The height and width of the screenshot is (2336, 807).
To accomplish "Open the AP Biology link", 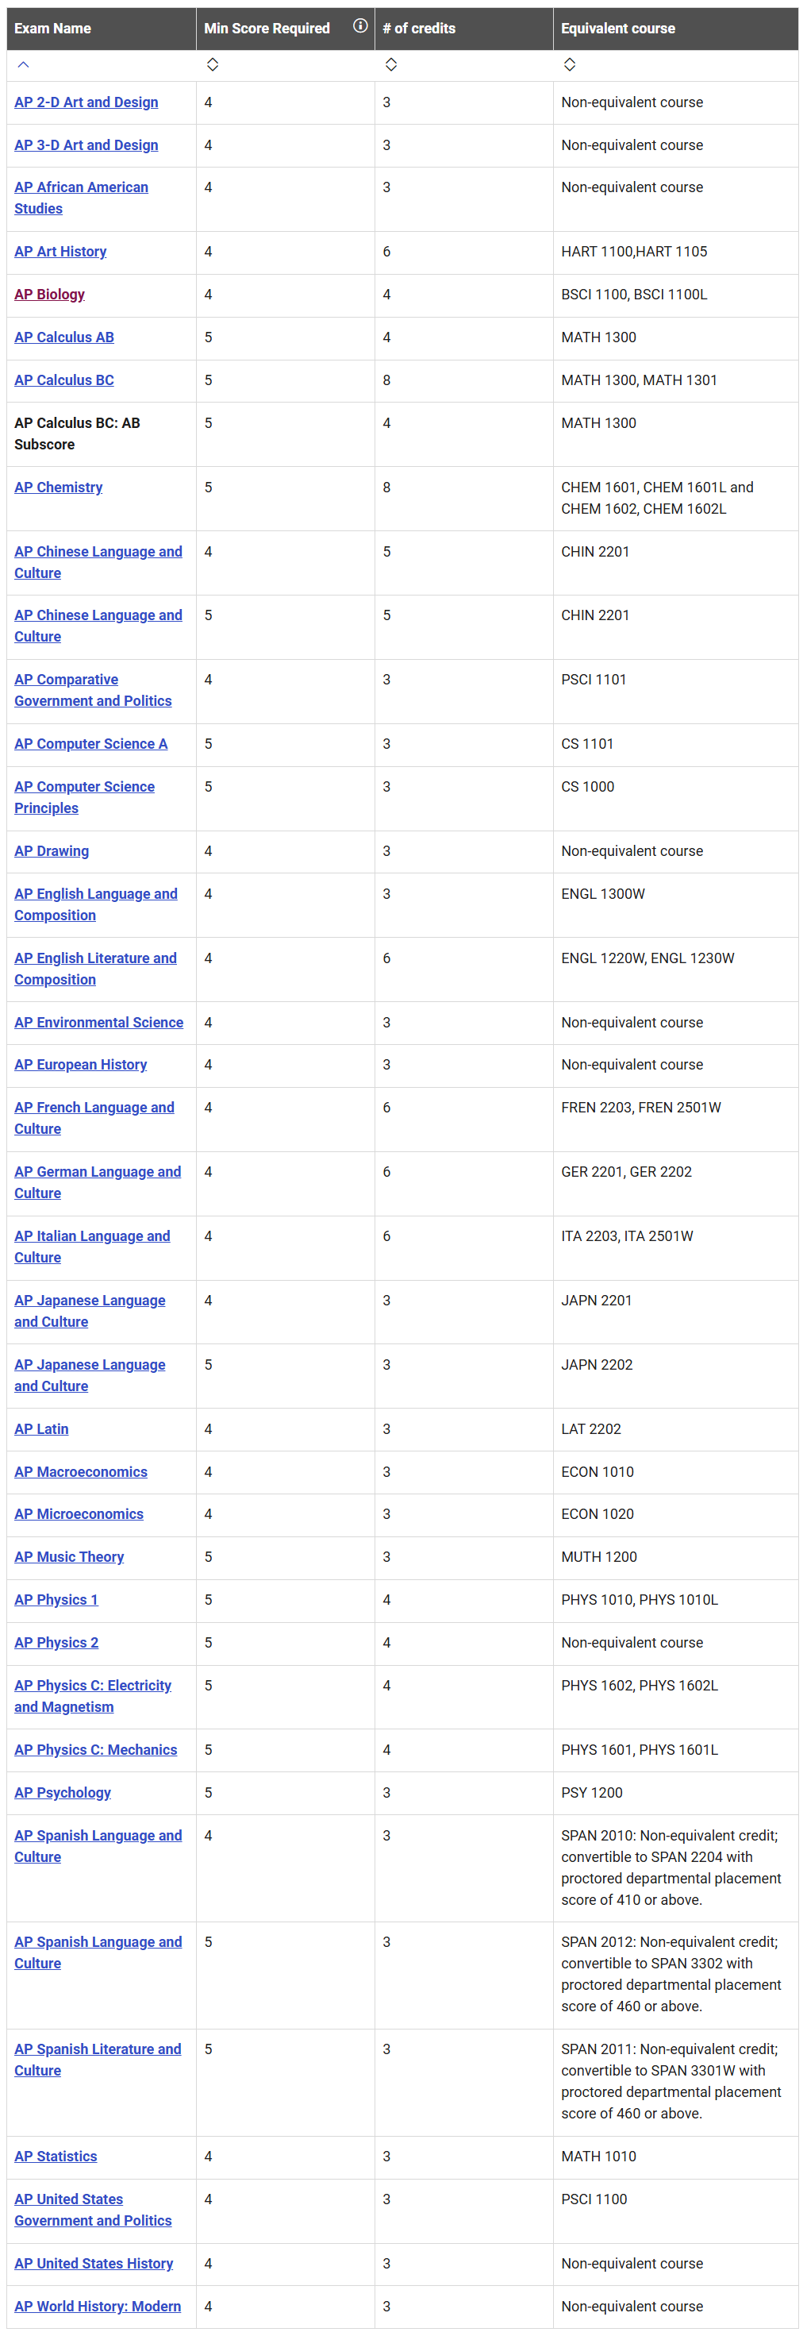I will click(50, 295).
